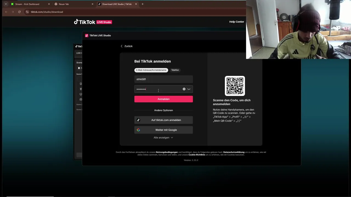Continue with Weiter mit Google

coord(163,130)
